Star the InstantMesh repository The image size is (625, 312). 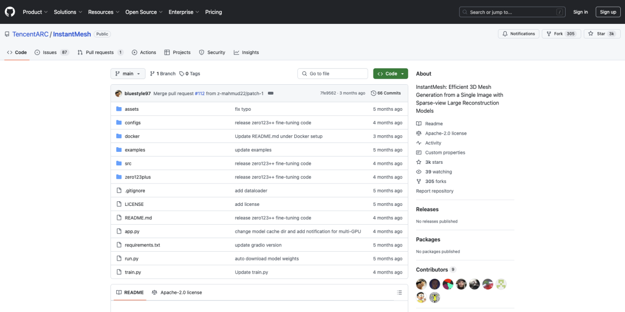[602, 34]
